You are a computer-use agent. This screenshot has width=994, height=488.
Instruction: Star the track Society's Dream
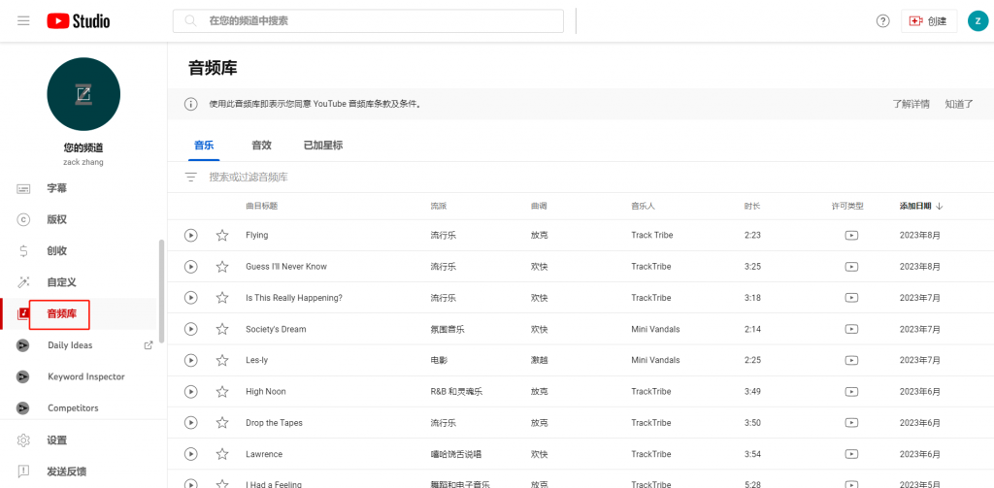(222, 329)
